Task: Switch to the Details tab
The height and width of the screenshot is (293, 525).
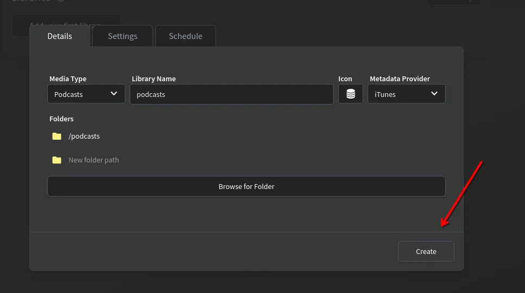Action: point(60,36)
